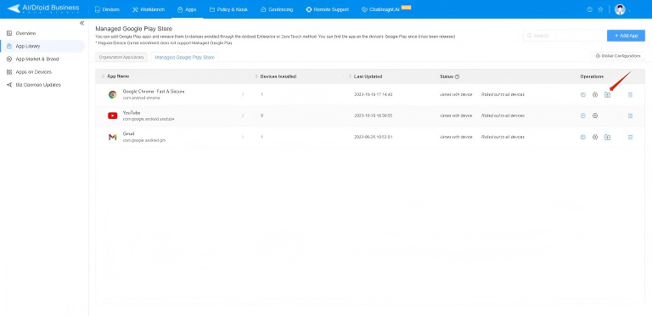652x316 pixels.
Task: Focus the search field beside Add App
Action: click(563, 36)
